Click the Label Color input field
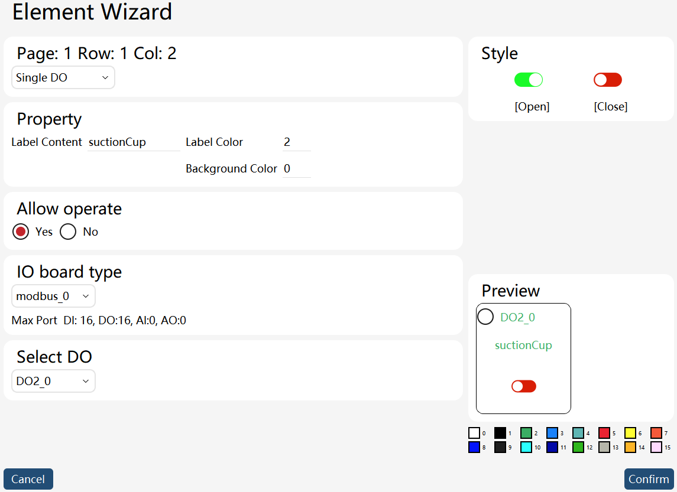Viewport: 677px width, 492px height. coord(297,142)
